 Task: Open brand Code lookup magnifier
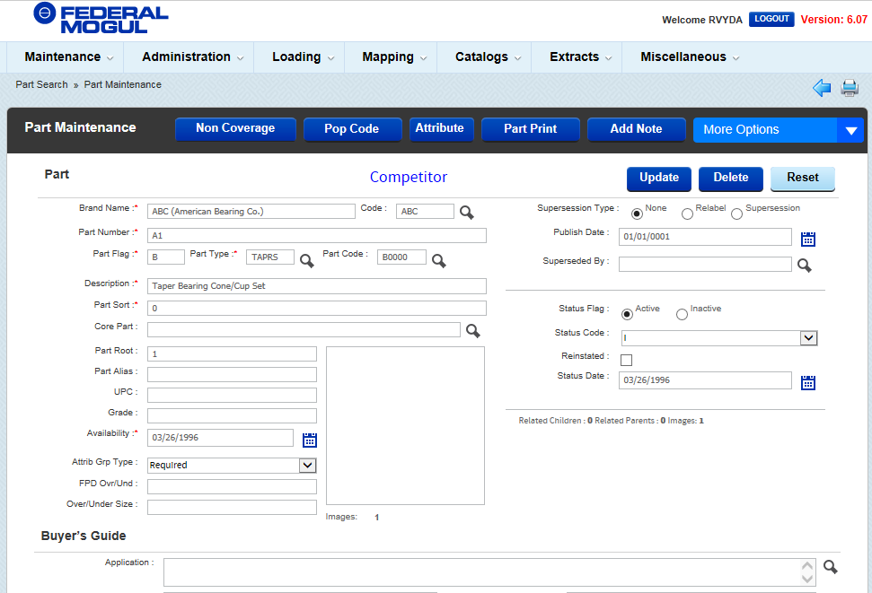(467, 213)
